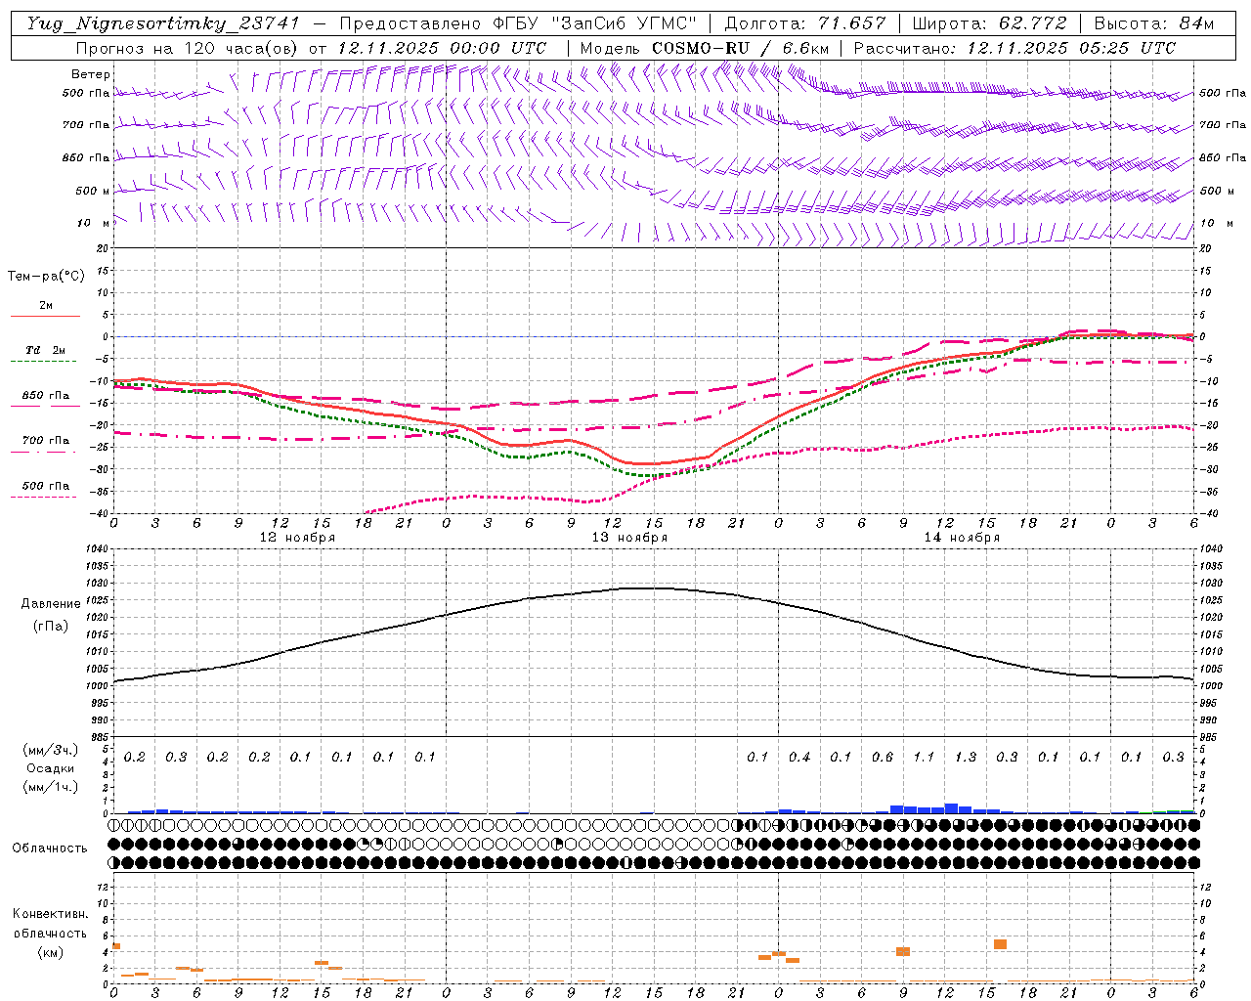Click the (мм/3ч.) units label
Screen dimensions: 1251x1001
click(50, 750)
